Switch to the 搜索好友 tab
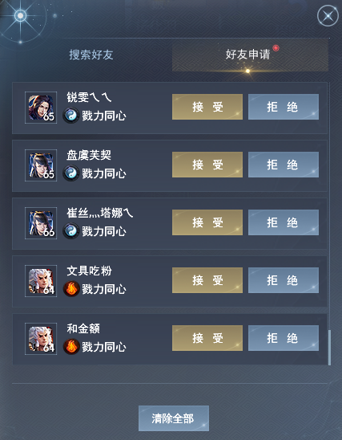This screenshot has height=440, width=342. coord(91,55)
